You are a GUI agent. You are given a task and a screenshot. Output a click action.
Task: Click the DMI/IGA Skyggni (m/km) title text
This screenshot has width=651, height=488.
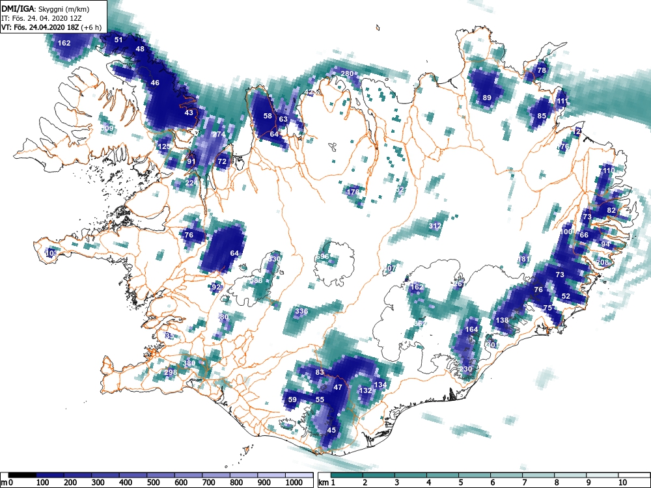pyautogui.click(x=46, y=8)
